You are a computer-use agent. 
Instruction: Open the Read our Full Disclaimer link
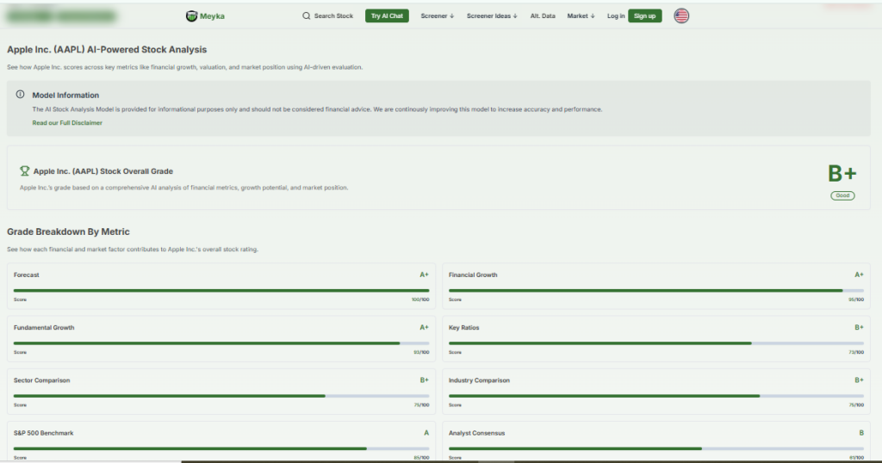pyautogui.click(x=67, y=123)
